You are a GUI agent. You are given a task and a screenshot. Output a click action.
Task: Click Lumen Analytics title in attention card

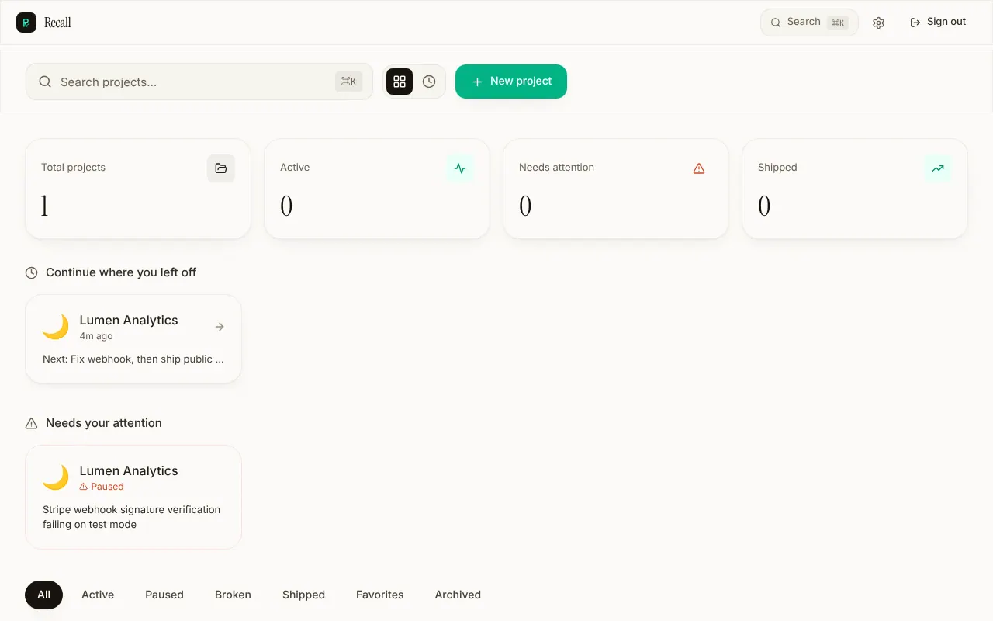(129, 470)
